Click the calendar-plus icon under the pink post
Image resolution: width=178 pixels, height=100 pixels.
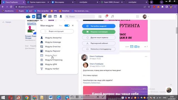pyautogui.click(x=137, y=47)
